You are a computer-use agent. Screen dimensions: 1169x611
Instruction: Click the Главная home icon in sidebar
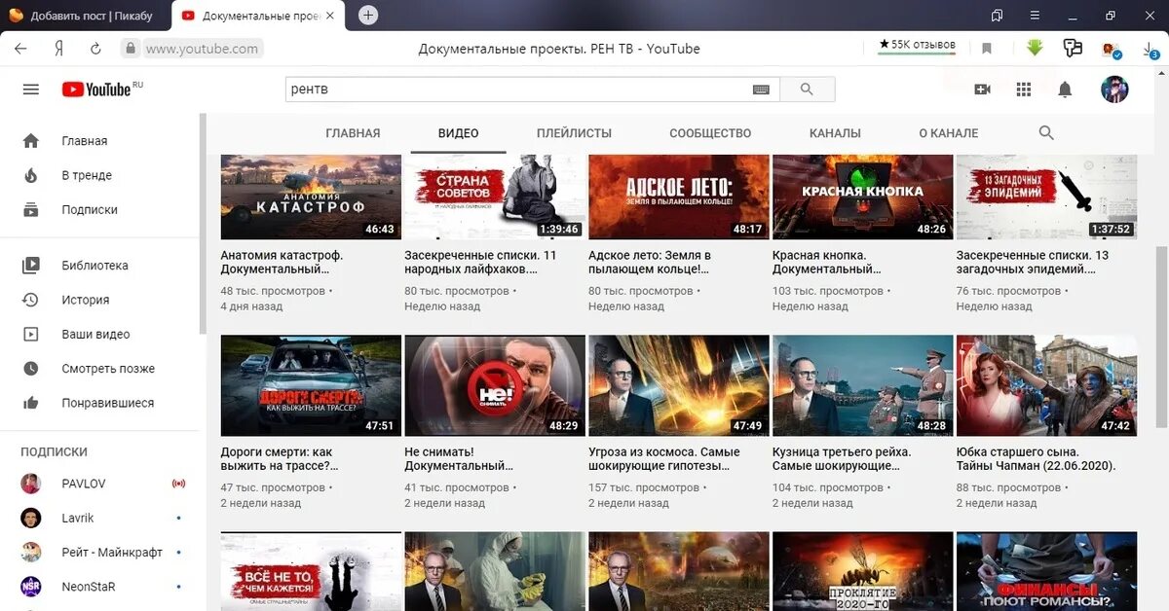pyautogui.click(x=31, y=141)
